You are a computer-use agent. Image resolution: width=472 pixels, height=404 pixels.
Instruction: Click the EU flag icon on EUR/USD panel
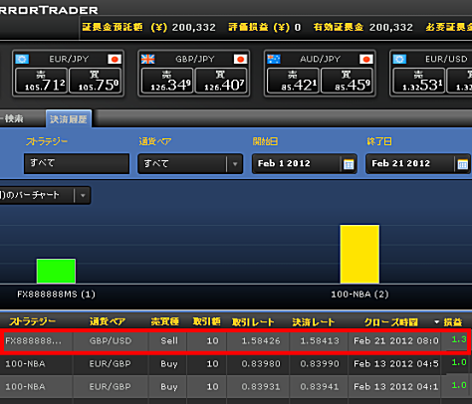click(399, 59)
